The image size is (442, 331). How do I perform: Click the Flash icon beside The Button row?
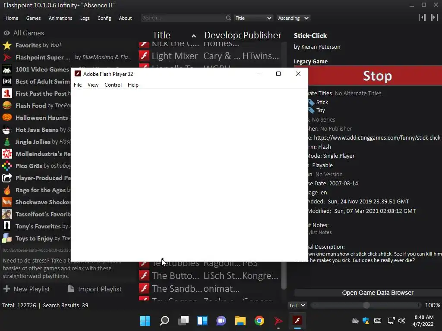coord(144,275)
